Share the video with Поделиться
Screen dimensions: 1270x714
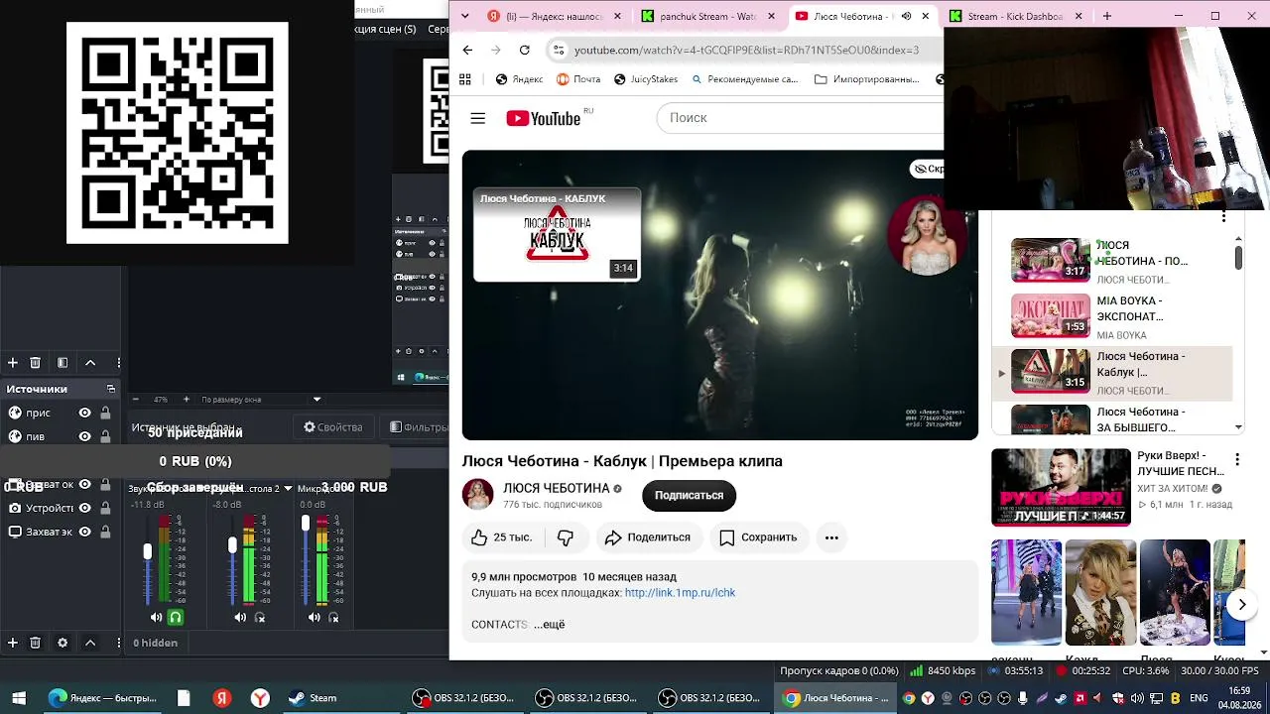[647, 537]
